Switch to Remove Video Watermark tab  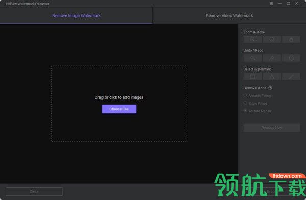coord(229,16)
